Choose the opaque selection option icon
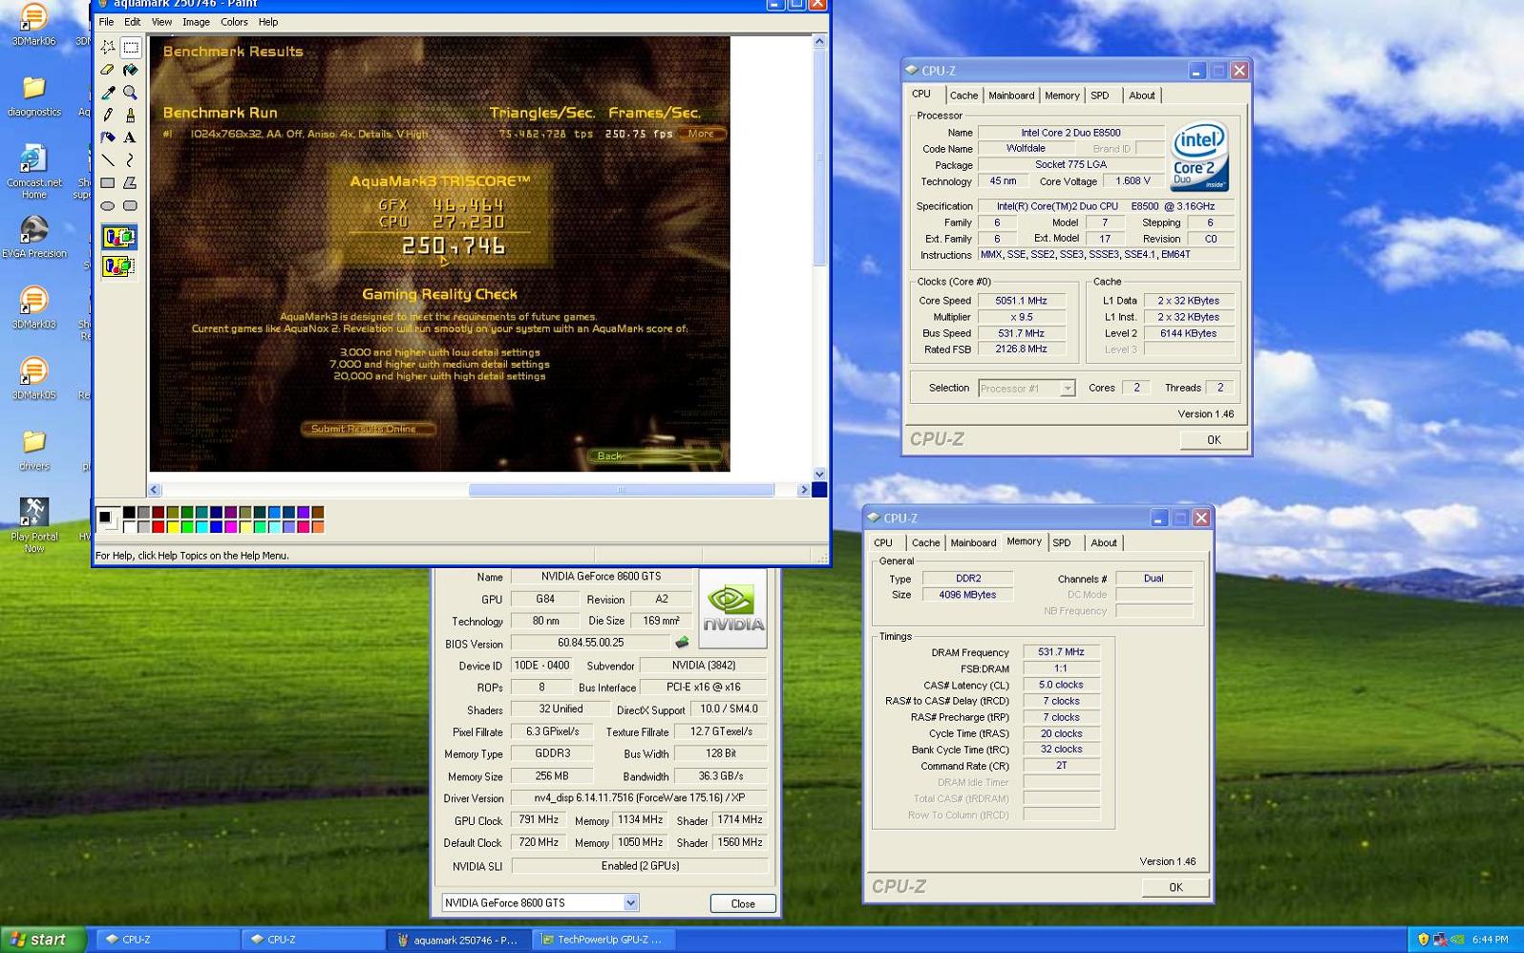 [x=119, y=237]
